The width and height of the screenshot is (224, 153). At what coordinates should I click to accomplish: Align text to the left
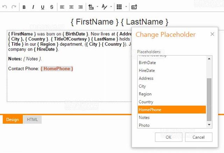coord(62,7)
